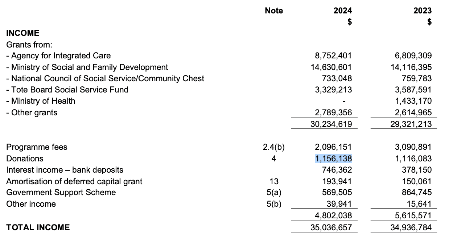Image resolution: width=453 pixels, height=243 pixels.
Task: Select note reference 5(a) for Government Support Scheme
Action: pyautogui.click(x=274, y=193)
